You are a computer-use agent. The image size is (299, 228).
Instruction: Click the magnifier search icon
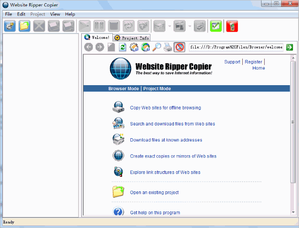point(156,47)
